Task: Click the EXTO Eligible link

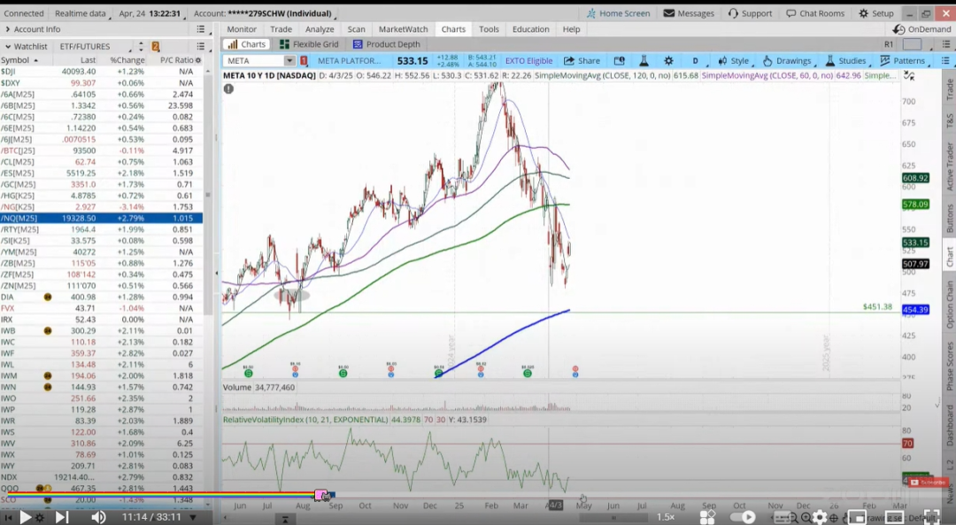Action: coord(528,60)
